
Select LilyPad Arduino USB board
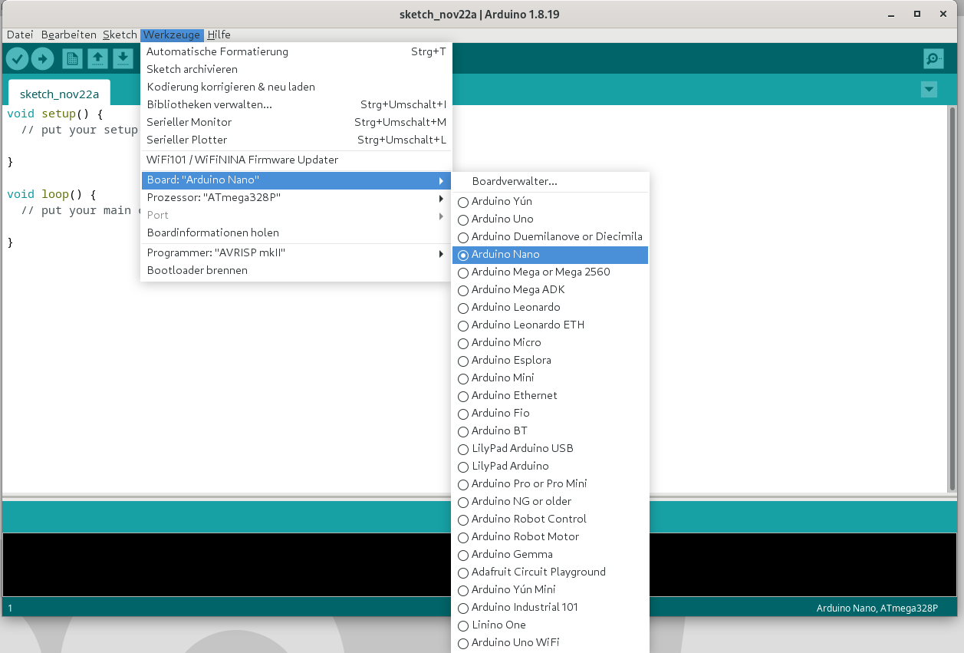551,448
